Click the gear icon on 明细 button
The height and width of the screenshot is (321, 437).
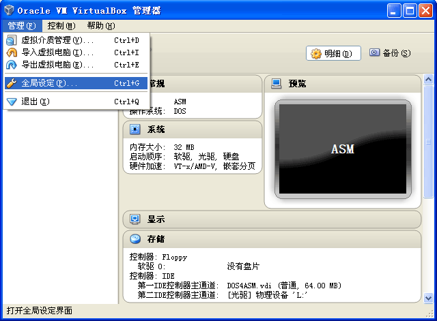click(x=316, y=53)
